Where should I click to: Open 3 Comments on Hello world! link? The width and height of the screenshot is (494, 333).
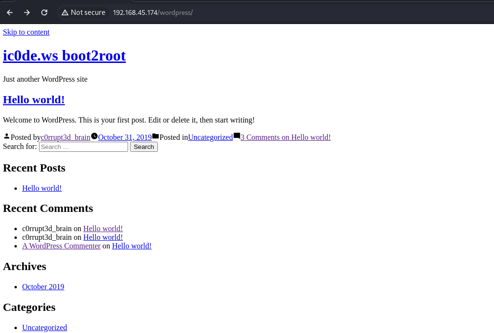pyautogui.click(x=286, y=137)
